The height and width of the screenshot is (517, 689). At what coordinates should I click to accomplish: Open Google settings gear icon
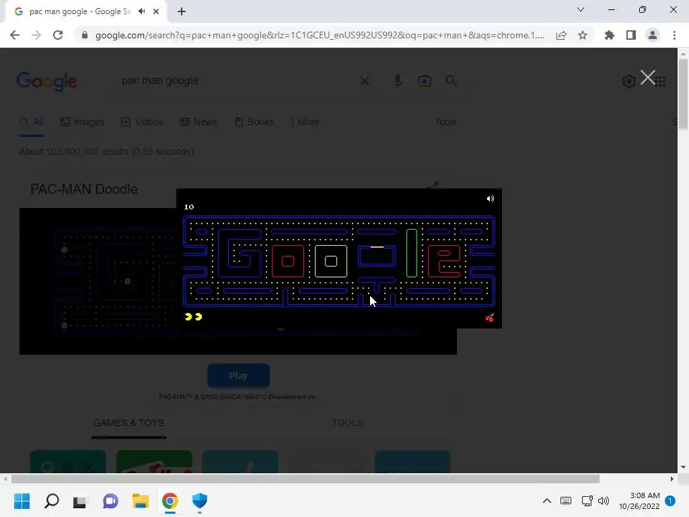pos(629,81)
